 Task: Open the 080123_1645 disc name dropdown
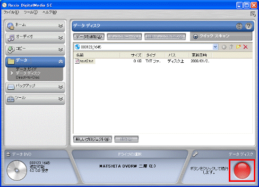click(x=215, y=47)
